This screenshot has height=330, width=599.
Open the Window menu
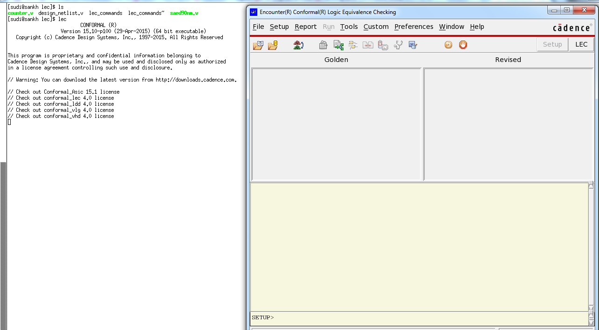pos(452,27)
